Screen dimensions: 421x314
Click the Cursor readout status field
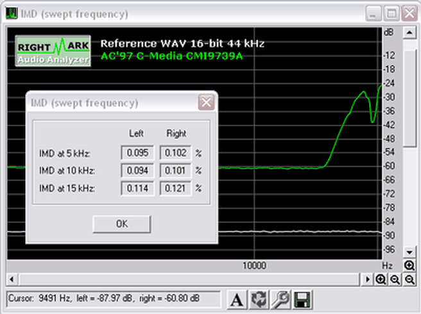113,299
